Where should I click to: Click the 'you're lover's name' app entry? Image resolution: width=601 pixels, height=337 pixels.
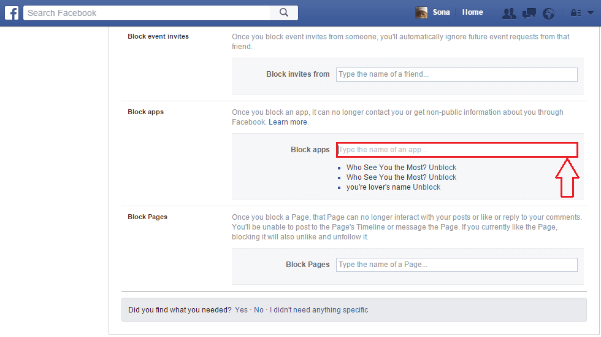tap(378, 187)
